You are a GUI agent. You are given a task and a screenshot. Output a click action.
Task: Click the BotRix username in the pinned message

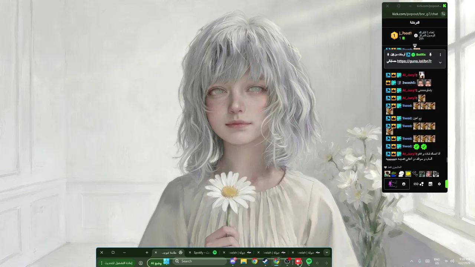click(x=421, y=55)
